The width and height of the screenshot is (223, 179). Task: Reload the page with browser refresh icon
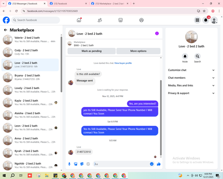[17, 11]
